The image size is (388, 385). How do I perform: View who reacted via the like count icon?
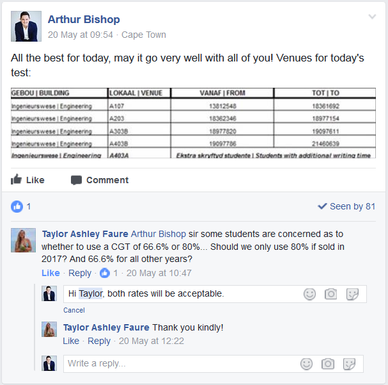pos(17,206)
